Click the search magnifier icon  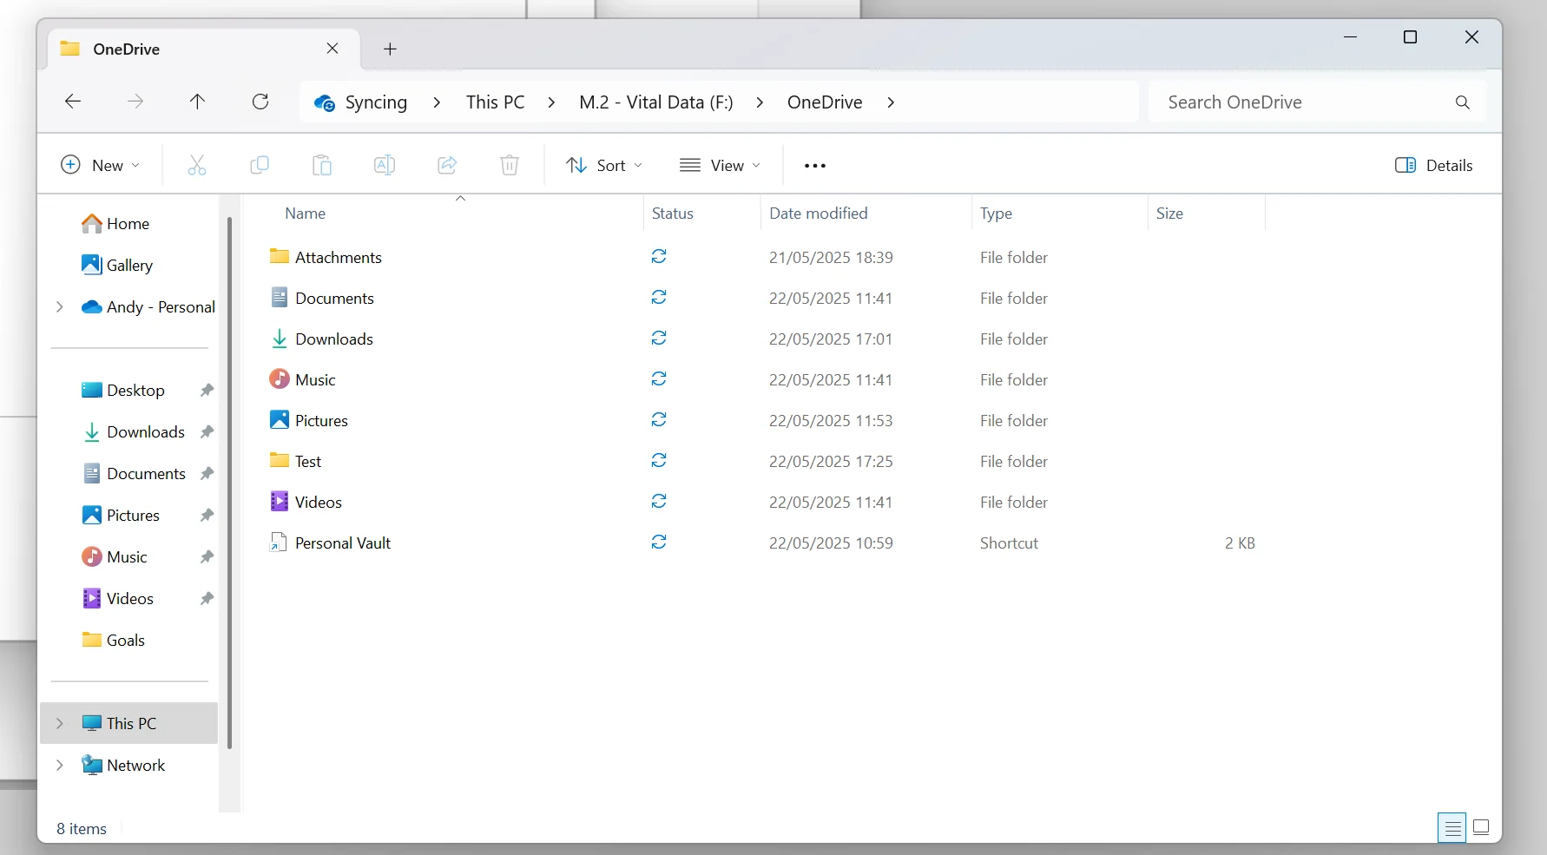tap(1463, 102)
